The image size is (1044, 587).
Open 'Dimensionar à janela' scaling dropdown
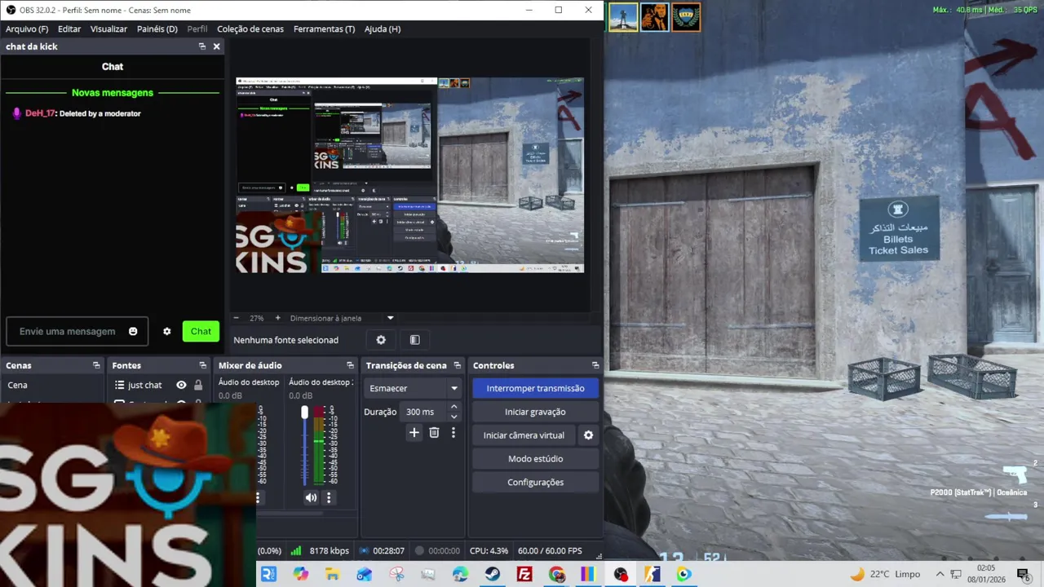tap(343, 318)
